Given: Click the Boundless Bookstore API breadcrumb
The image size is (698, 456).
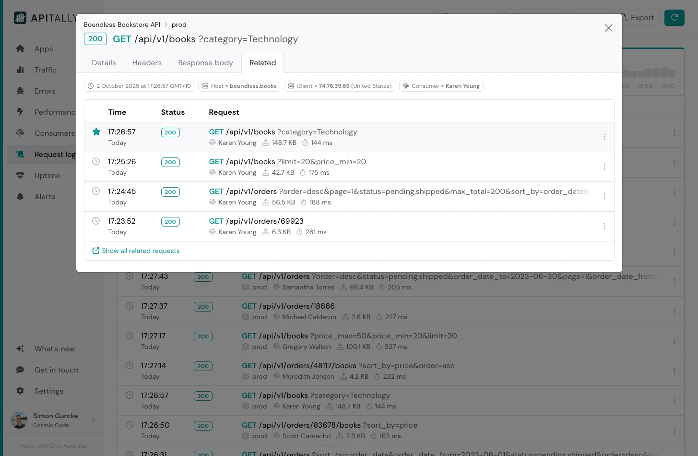Looking at the screenshot, I should 122,24.
